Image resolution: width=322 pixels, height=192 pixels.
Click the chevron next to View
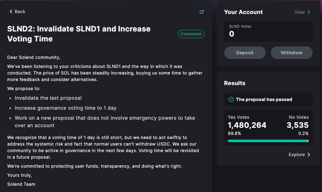click(309, 12)
